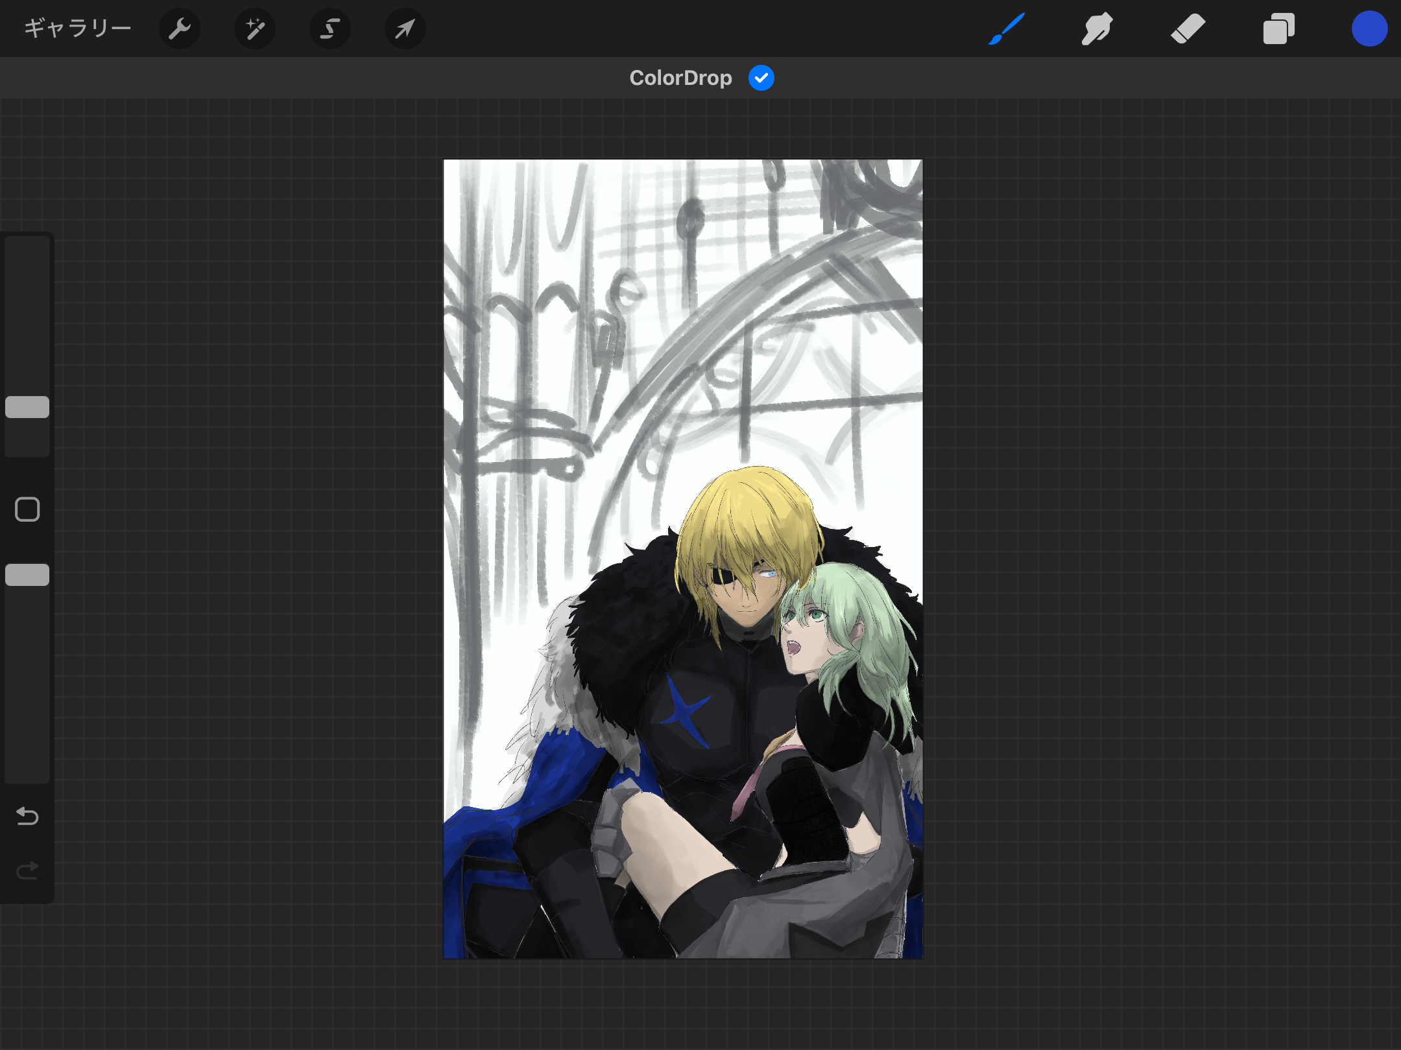
Task: Confirm ColorDrop with blue checkmark
Action: tap(761, 78)
